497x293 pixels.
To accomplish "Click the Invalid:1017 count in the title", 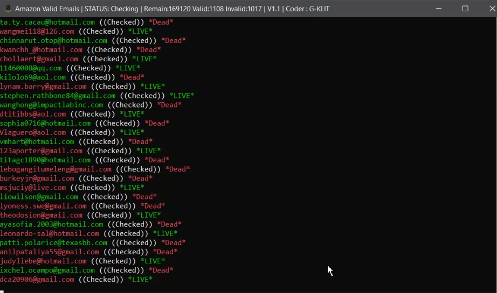I will pos(233,9).
